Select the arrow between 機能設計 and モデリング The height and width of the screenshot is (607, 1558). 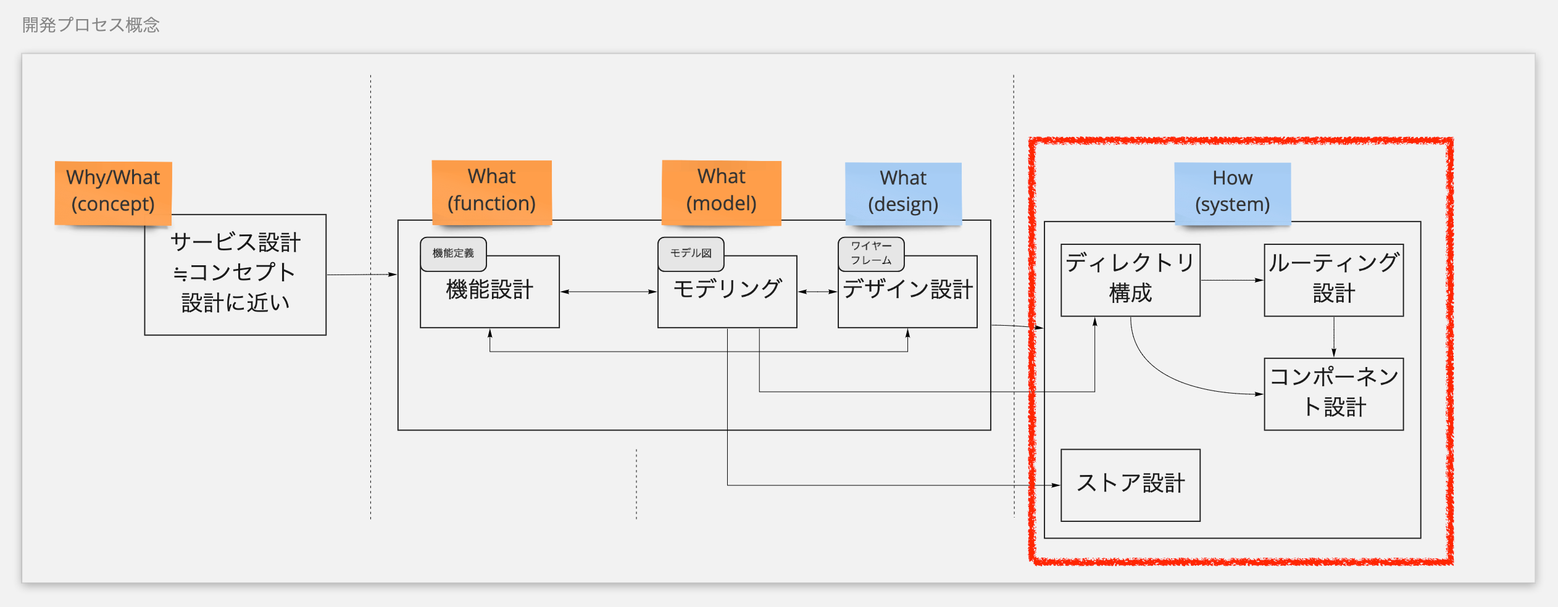(x=608, y=292)
